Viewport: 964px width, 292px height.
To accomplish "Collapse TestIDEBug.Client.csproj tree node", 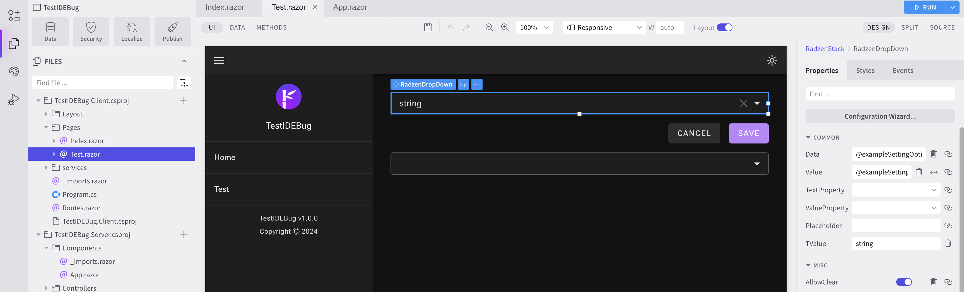I will 38,101.
